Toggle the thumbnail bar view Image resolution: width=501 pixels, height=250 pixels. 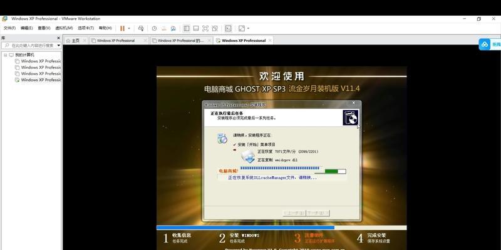pos(196,28)
